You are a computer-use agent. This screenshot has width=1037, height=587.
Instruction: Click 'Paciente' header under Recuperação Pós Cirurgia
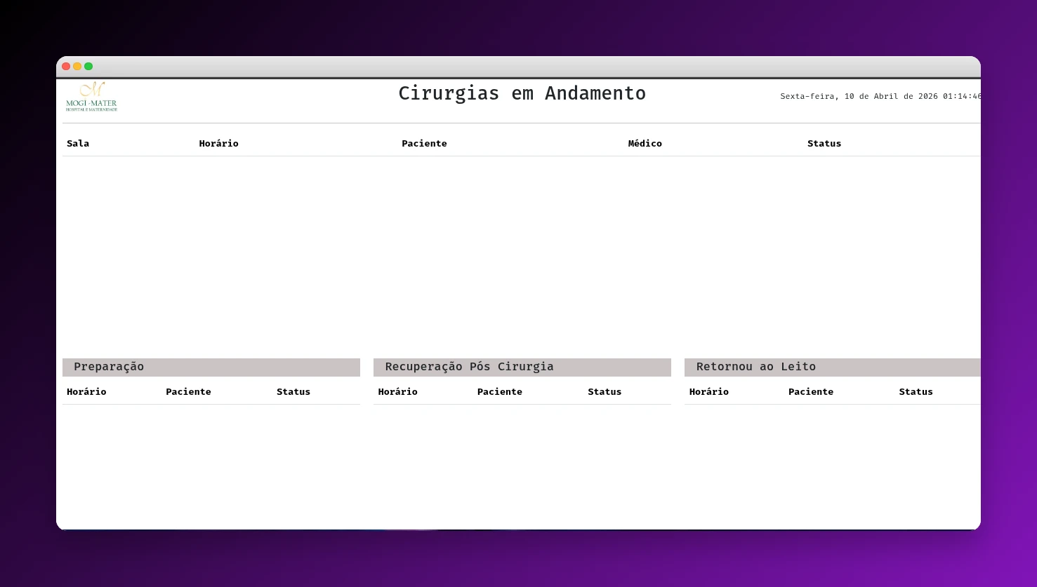[x=500, y=391]
